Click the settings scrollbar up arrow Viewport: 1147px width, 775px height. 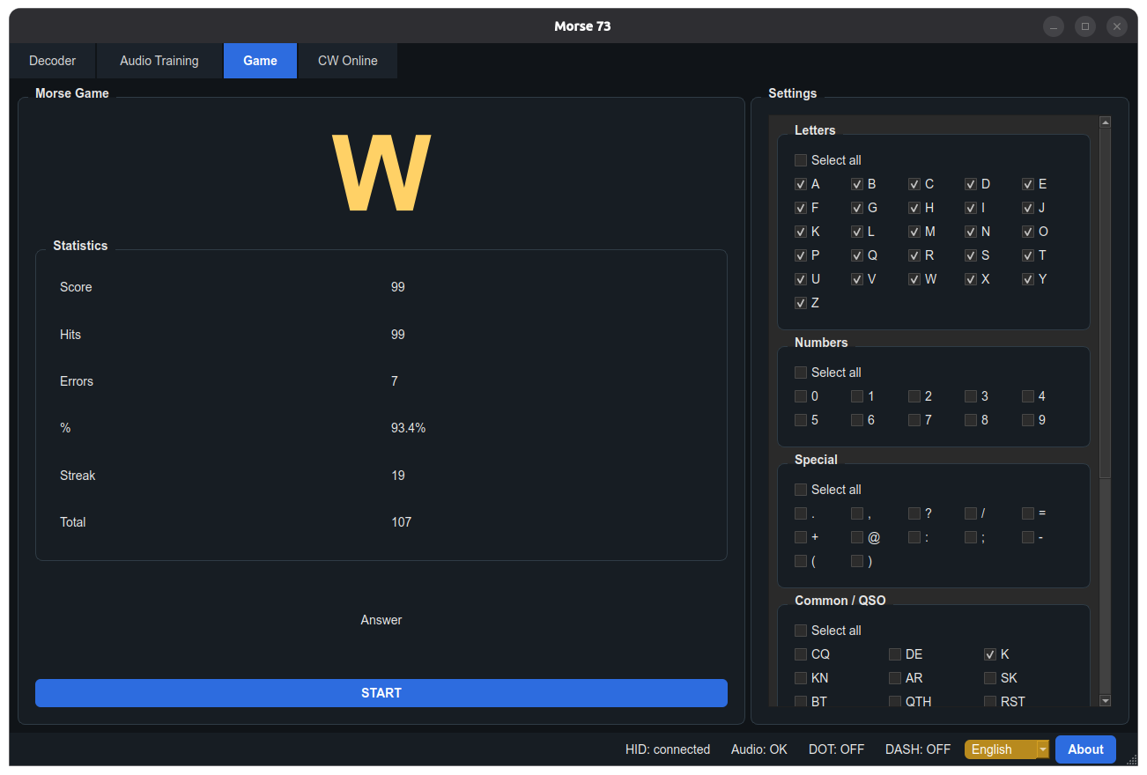click(1106, 122)
